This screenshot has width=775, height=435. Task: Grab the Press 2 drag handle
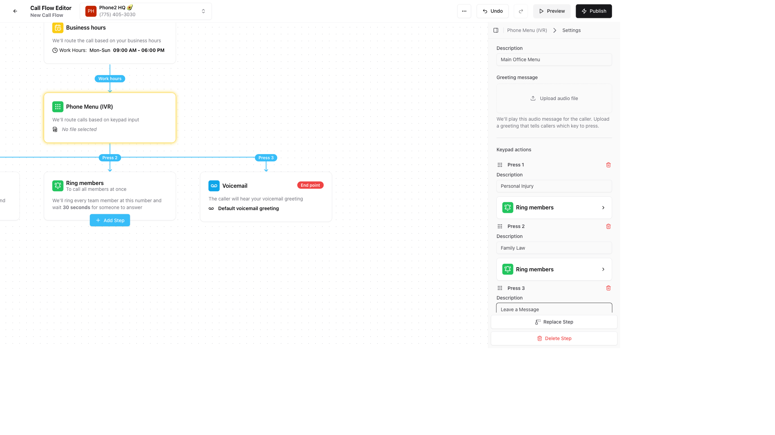point(500,226)
